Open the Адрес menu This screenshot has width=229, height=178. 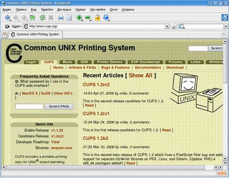click(x=7, y=9)
